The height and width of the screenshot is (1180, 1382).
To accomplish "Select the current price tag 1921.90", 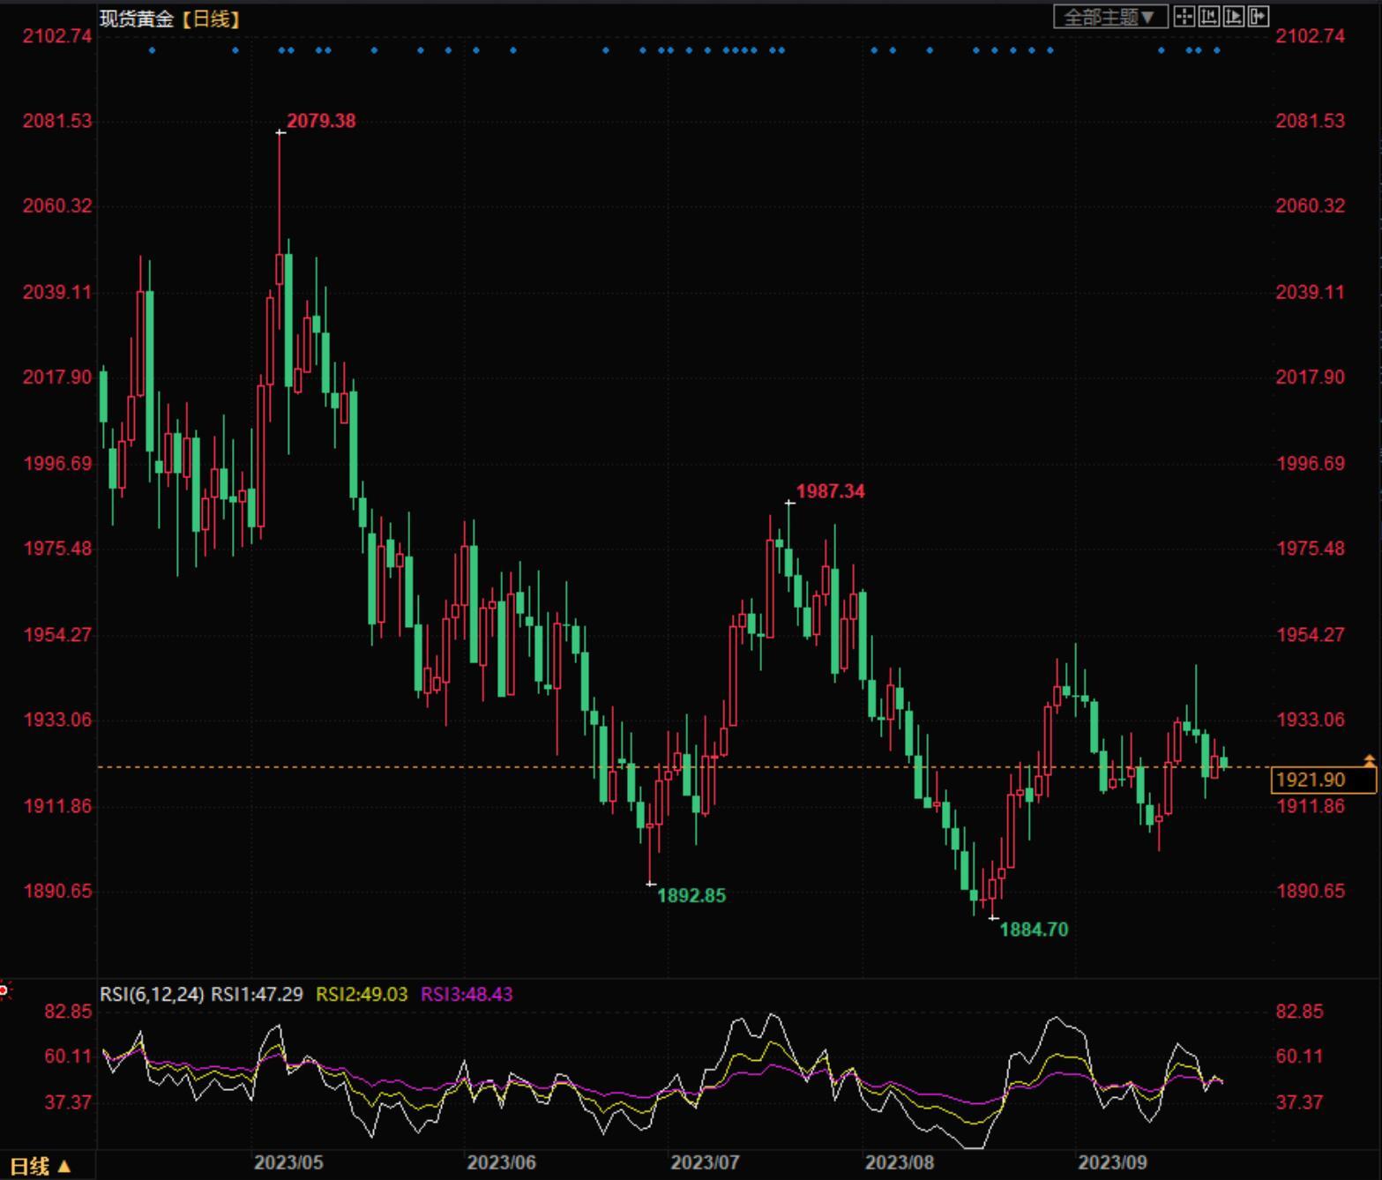I will click(x=1322, y=780).
